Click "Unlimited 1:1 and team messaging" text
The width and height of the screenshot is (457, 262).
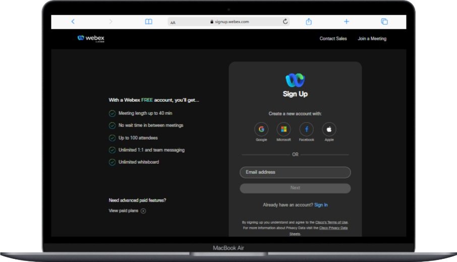(x=151, y=150)
